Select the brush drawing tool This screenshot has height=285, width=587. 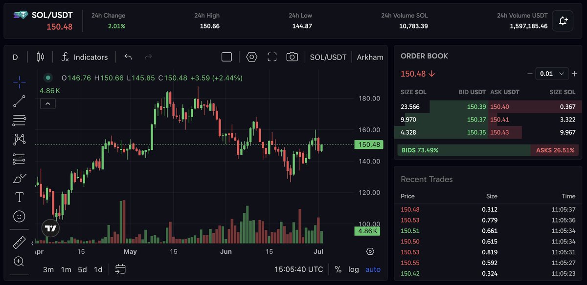click(x=19, y=178)
